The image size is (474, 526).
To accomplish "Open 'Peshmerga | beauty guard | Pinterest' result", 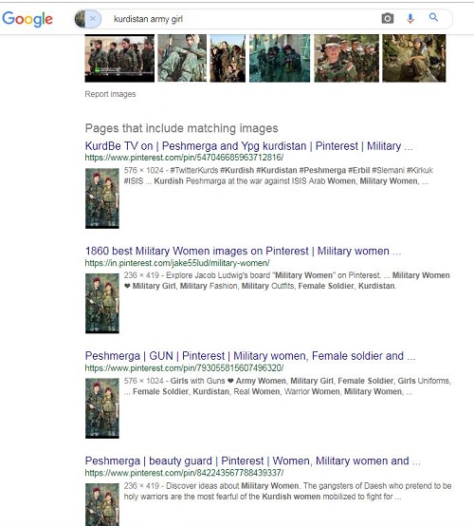I will 252,460.
